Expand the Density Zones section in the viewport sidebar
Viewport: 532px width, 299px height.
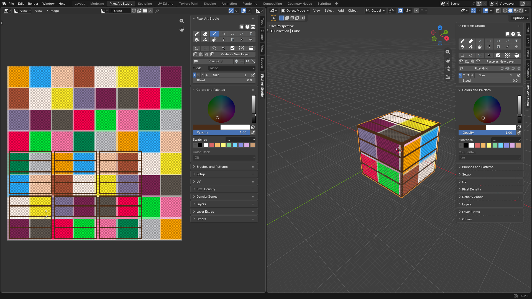point(490,197)
